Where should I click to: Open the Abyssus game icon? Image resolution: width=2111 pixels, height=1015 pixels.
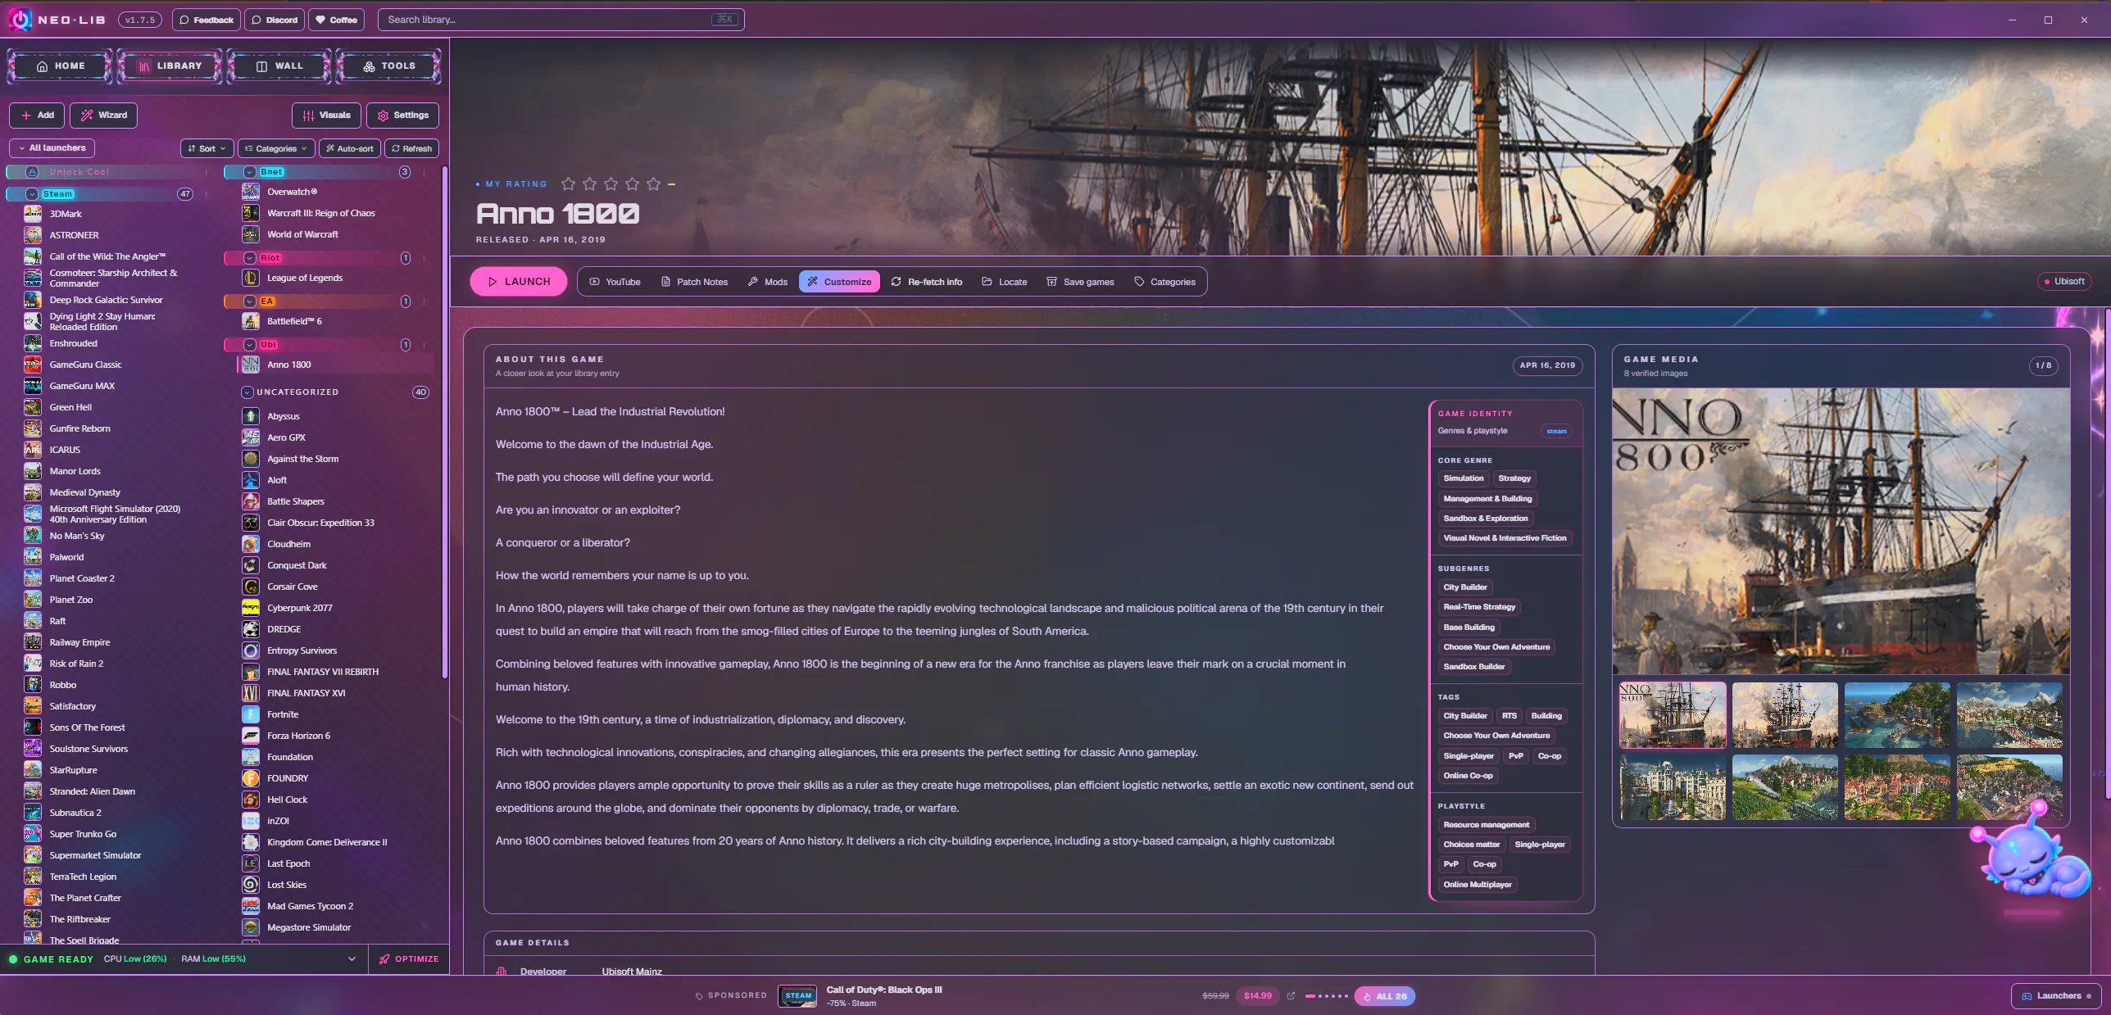pyautogui.click(x=251, y=416)
